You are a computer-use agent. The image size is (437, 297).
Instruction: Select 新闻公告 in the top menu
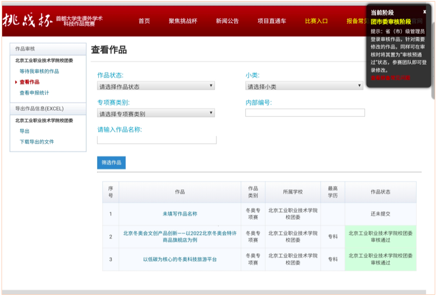click(x=227, y=21)
